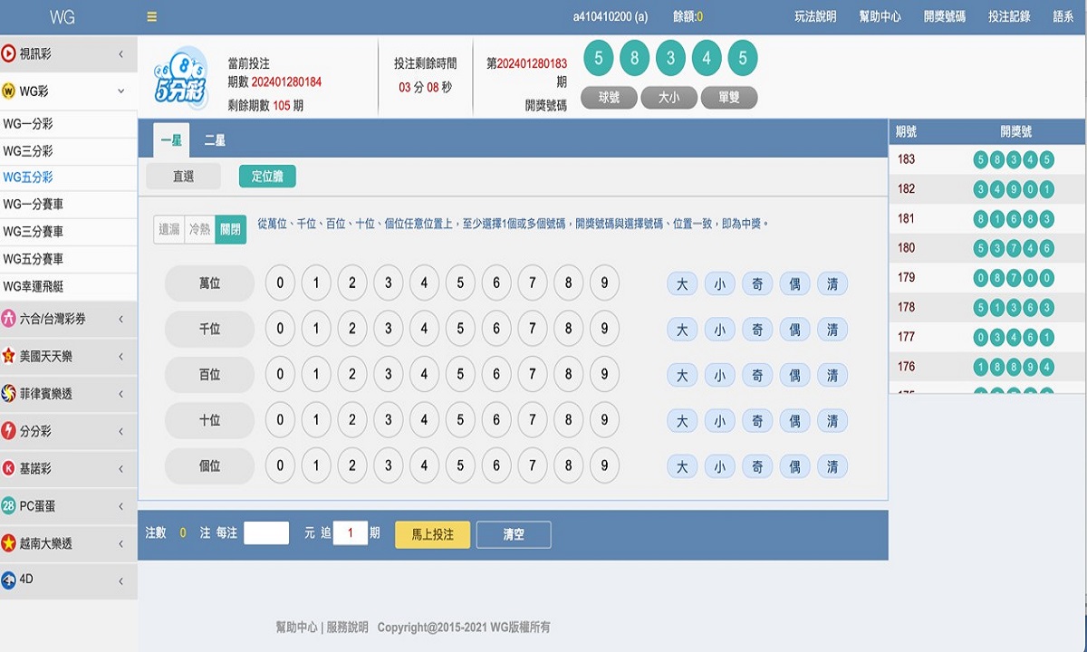Switch to the 二星 tab
The width and height of the screenshot is (1087, 652).
[x=215, y=140]
